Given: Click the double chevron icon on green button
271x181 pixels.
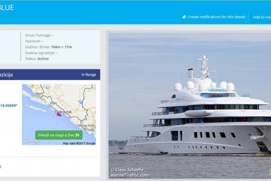Looking at the screenshot, I should point(77,135).
